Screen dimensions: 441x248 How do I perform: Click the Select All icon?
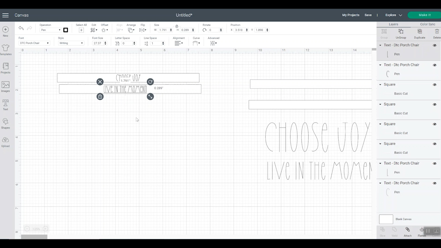pyautogui.click(x=81, y=30)
